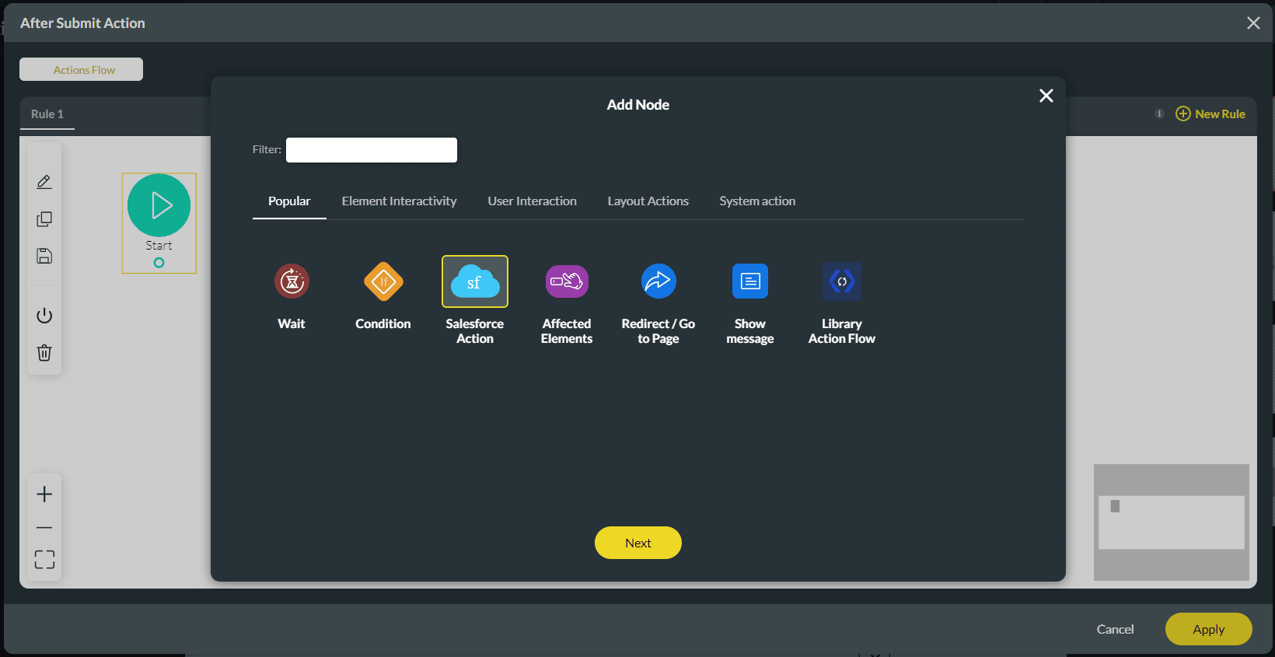Click the Start node play icon
This screenshot has width=1275, height=657.
[x=159, y=205]
